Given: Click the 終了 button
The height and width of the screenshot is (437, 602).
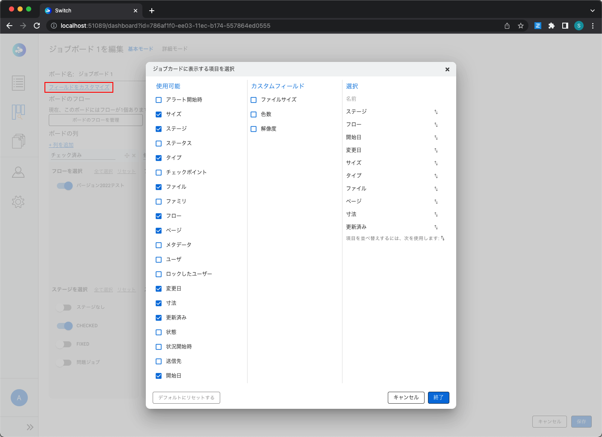Looking at the screenshot, I should [x=439, y=398].
